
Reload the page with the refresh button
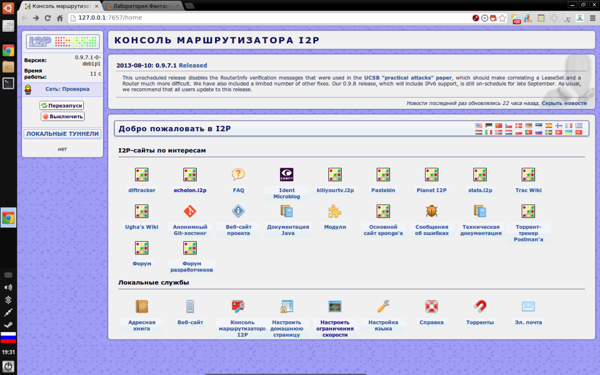coord(48,18)
